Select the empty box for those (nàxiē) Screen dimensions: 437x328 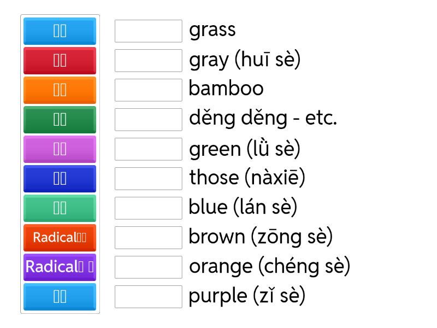point(148,178)
